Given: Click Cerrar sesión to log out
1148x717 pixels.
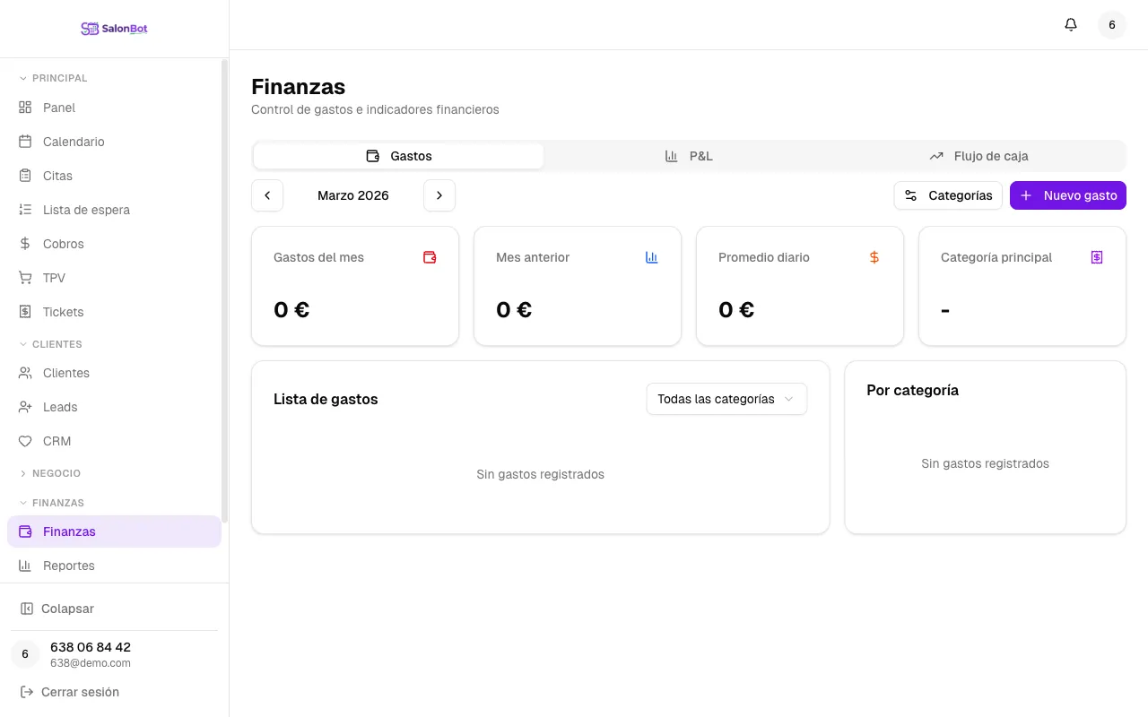Looking at the screenshot, I should click(80, 691).
